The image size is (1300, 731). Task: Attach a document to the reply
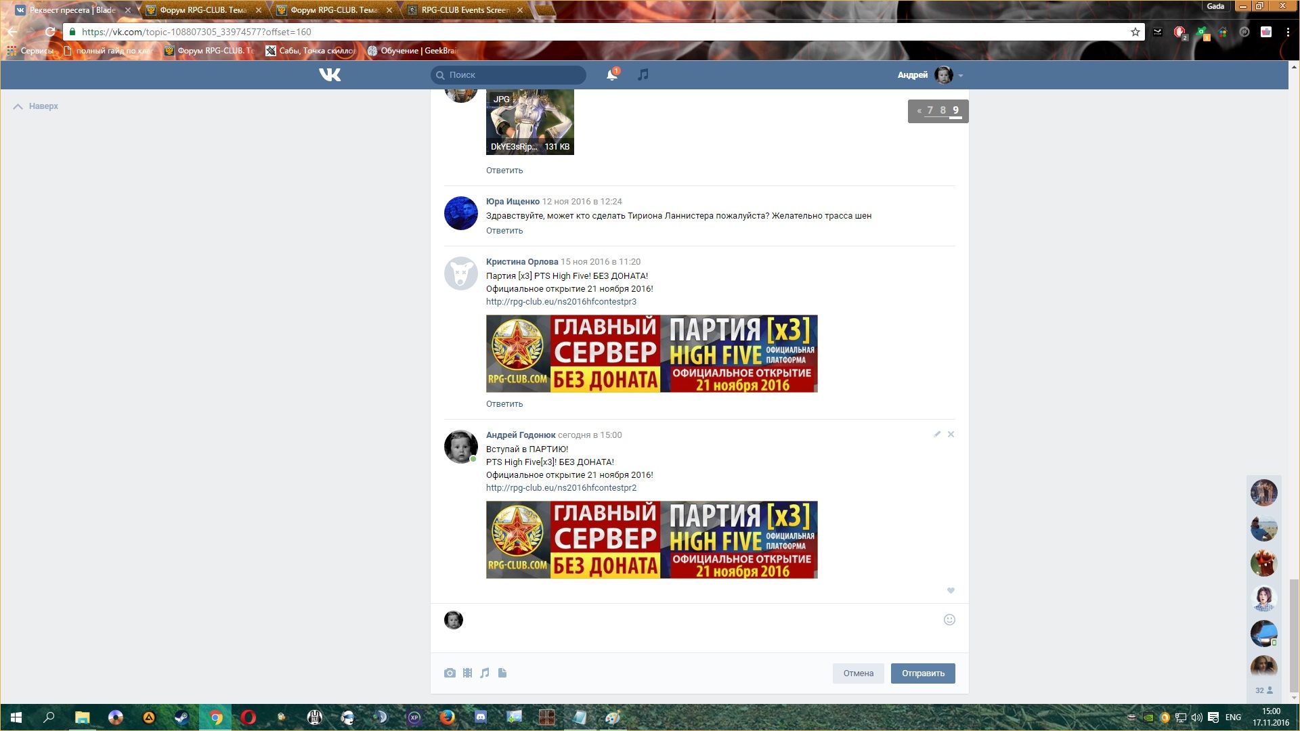[x=502, y=673]
